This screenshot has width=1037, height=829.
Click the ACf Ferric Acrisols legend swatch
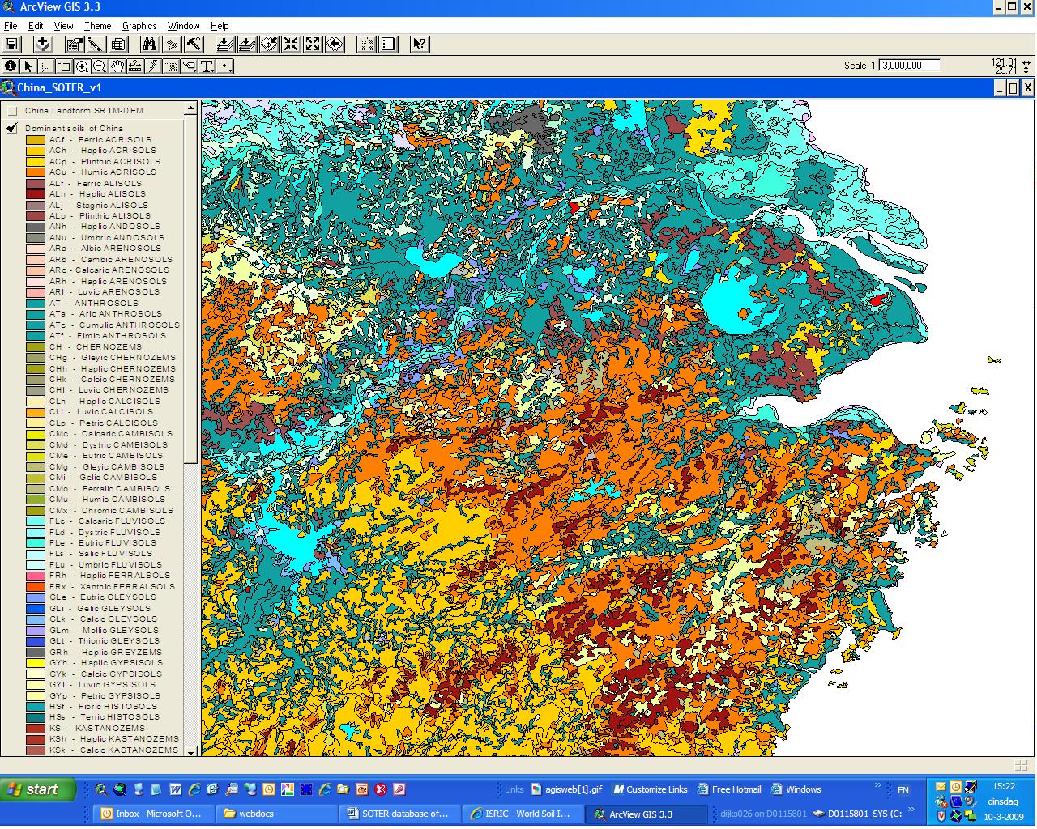(36, 140)
